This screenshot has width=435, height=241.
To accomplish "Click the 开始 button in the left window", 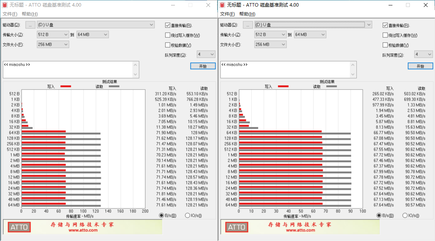I will [203, 66].
